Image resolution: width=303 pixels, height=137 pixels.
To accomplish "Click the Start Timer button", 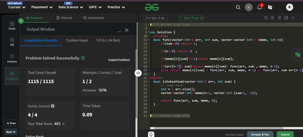I will 191,18.
